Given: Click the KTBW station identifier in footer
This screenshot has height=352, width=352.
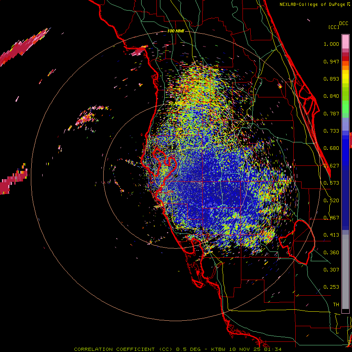Looking at the screenshot, I should coord(218,349).
